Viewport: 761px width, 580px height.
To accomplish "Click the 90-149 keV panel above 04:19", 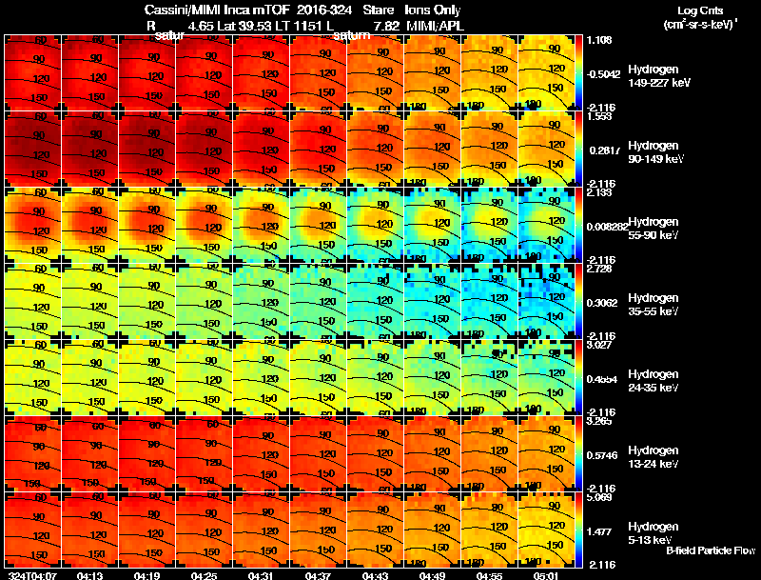I will click(147, 150).
